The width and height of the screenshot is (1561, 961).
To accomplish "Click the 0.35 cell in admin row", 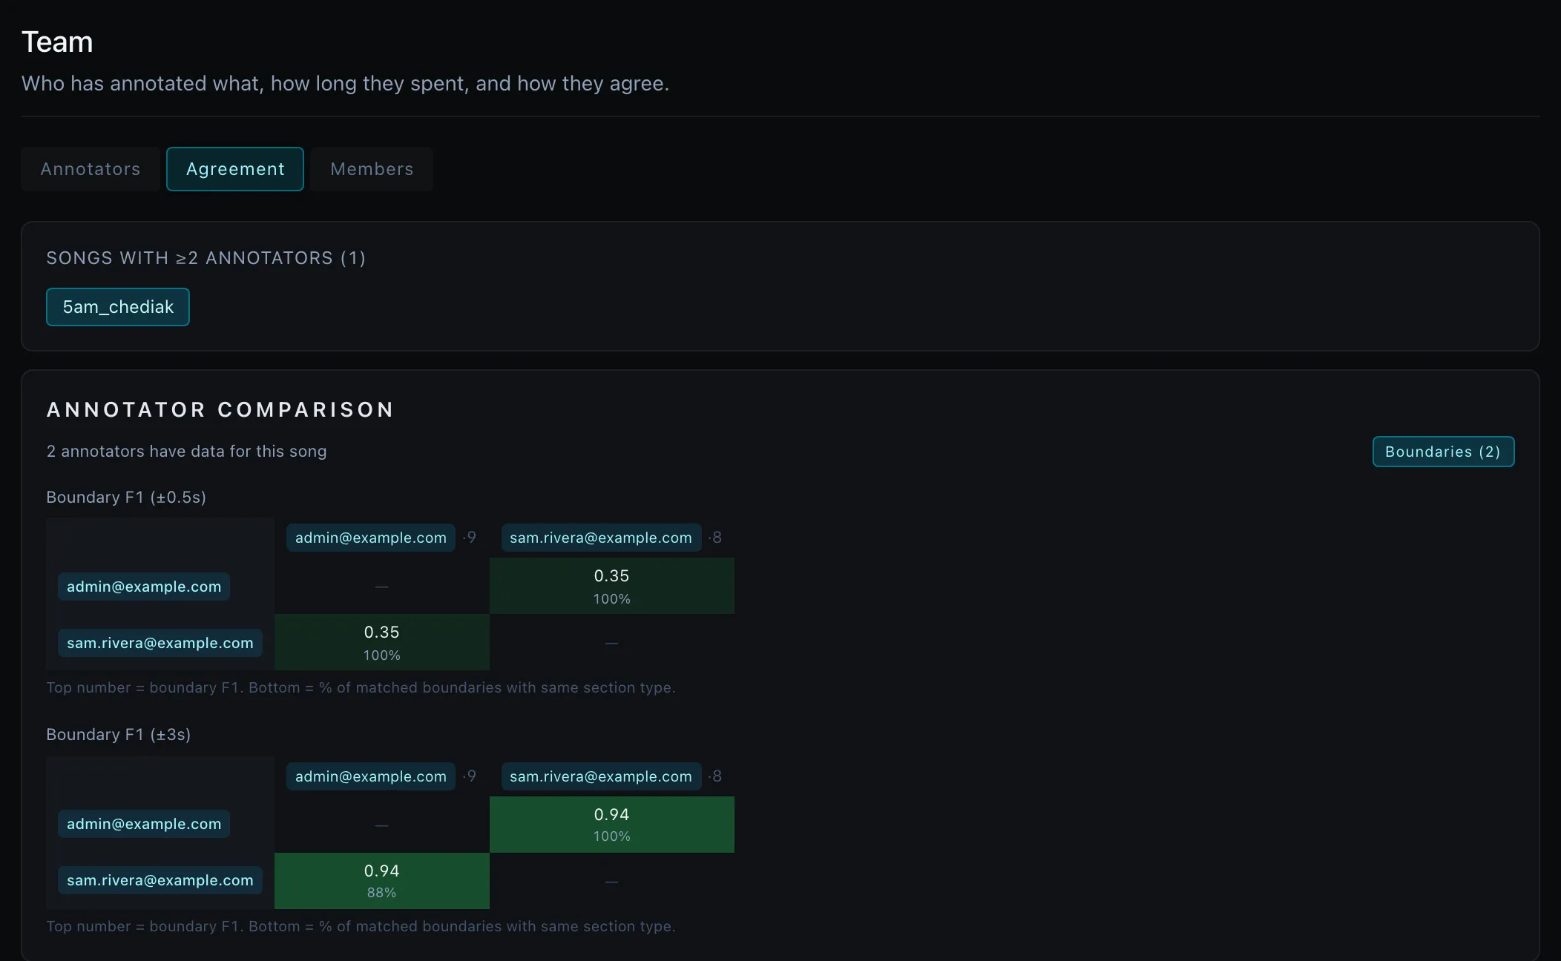I will click(612, 586).
